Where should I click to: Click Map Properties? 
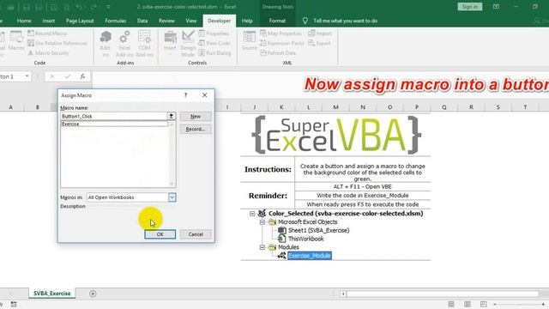tap(281, 33)
